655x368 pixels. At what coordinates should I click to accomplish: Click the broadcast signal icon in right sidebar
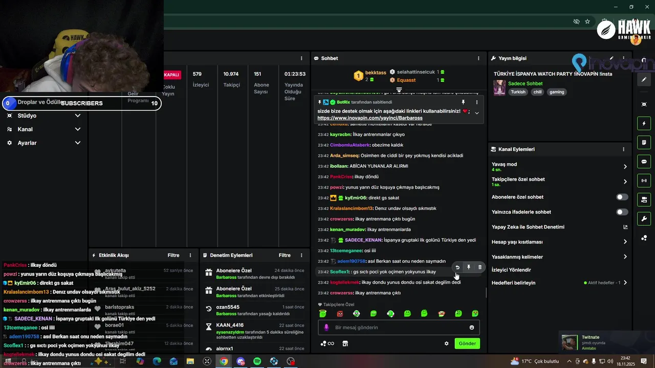pyautogui.click(x=644, y=180)
